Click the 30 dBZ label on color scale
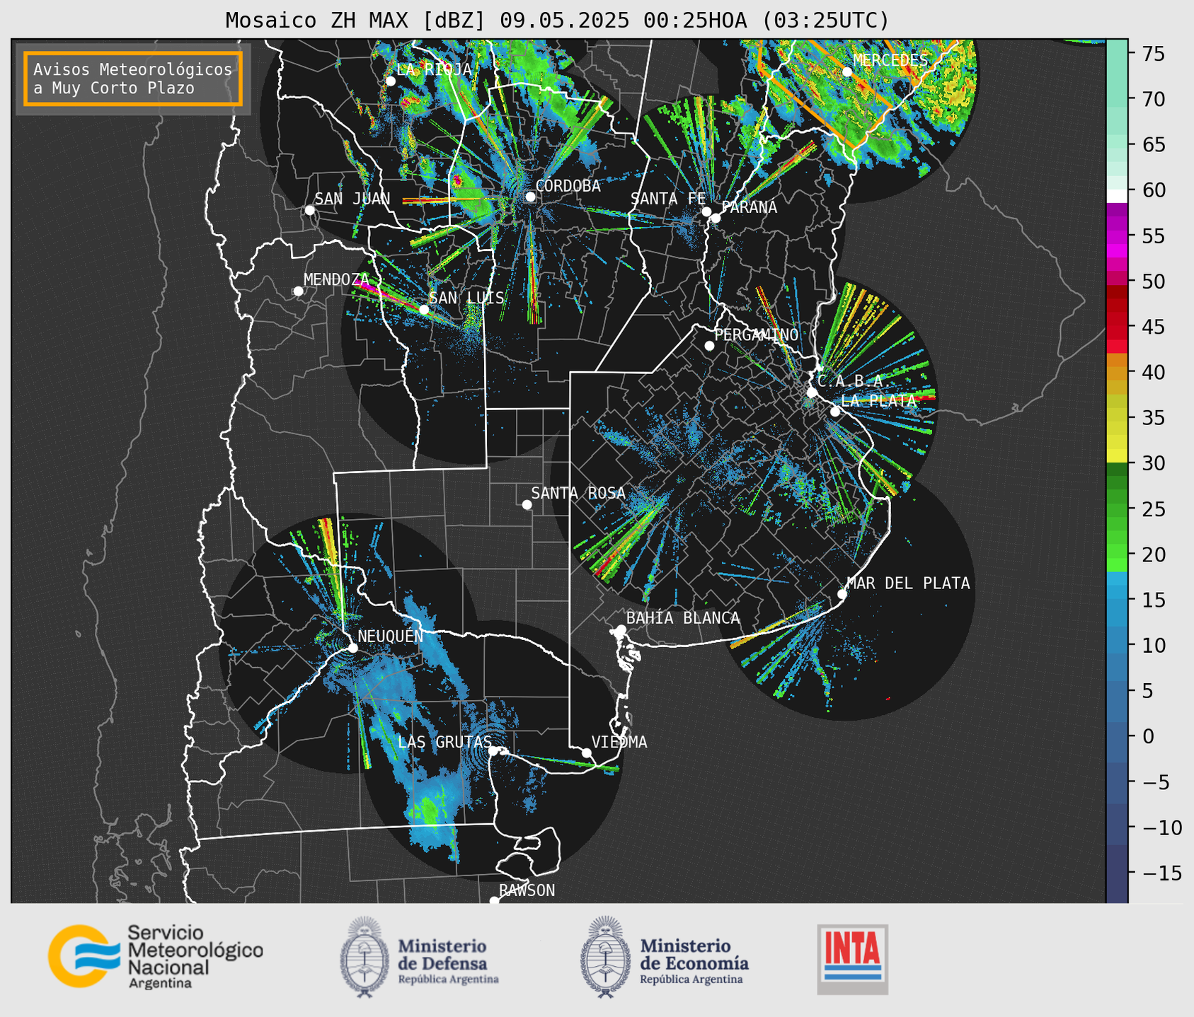The width and height of the screenshot is (1194, 1017). coord(1153,463)
